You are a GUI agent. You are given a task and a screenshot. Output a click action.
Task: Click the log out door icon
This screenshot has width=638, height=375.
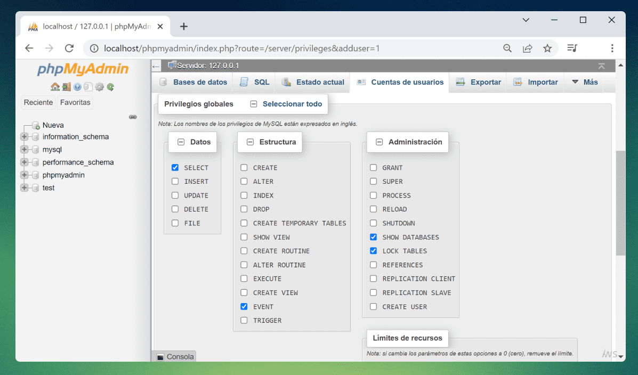(66, 87)
